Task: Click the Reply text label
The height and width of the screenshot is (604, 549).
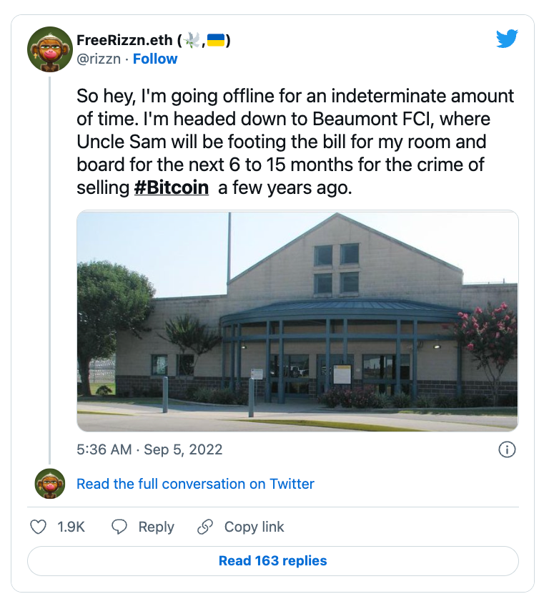Action: click(157, 527)
